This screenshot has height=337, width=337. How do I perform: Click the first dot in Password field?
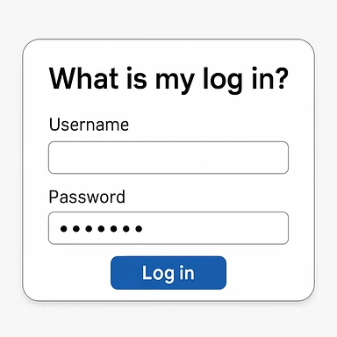point(63,228)
